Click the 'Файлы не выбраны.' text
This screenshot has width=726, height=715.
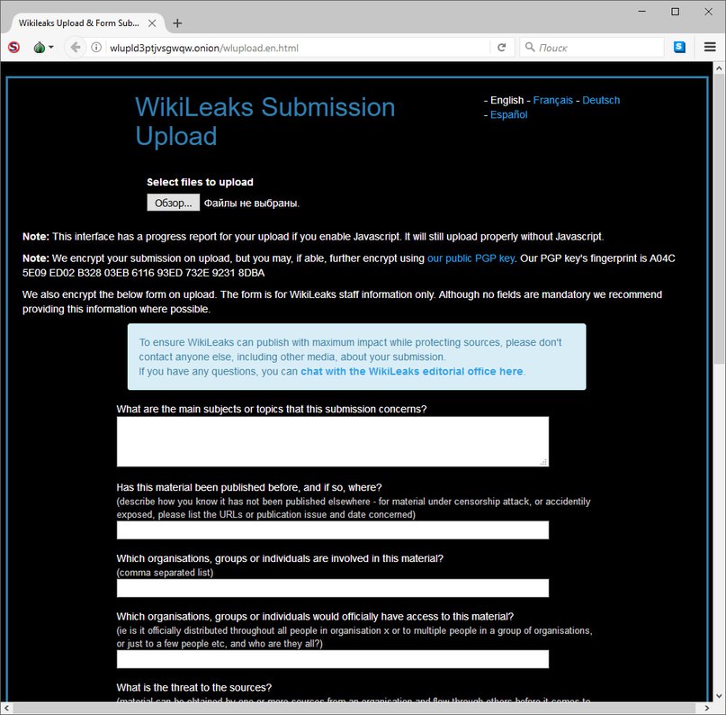(252, 203)
